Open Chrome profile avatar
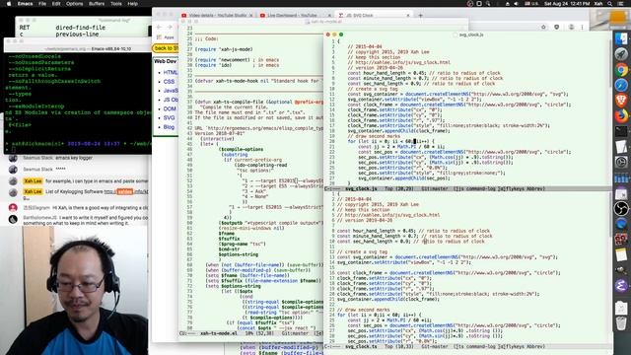 (x=571, y=27)
